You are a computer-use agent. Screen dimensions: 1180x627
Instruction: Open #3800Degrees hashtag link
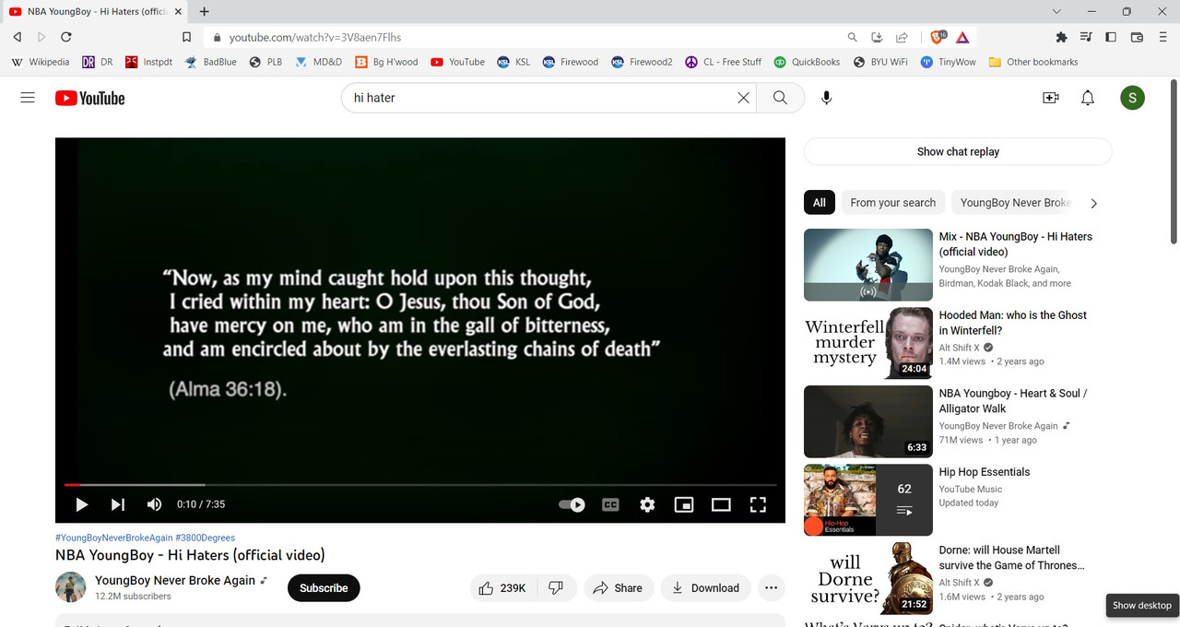tap(205, 538)
